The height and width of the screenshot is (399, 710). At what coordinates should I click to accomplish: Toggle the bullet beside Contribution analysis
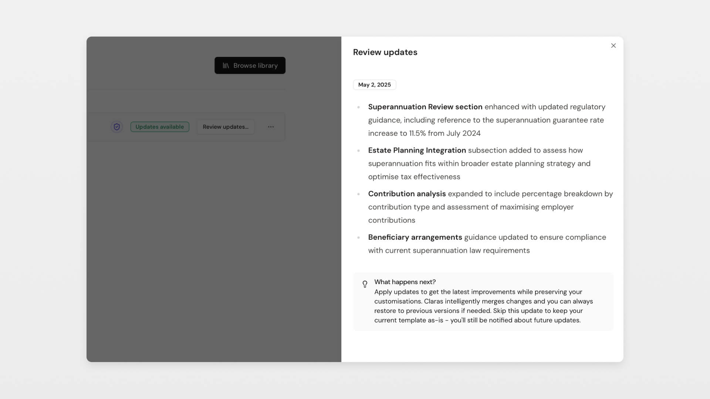pyautogui.click(x=358, y=194)
